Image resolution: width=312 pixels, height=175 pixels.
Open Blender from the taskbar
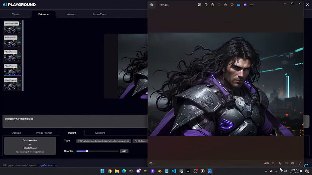pos(160,171)
